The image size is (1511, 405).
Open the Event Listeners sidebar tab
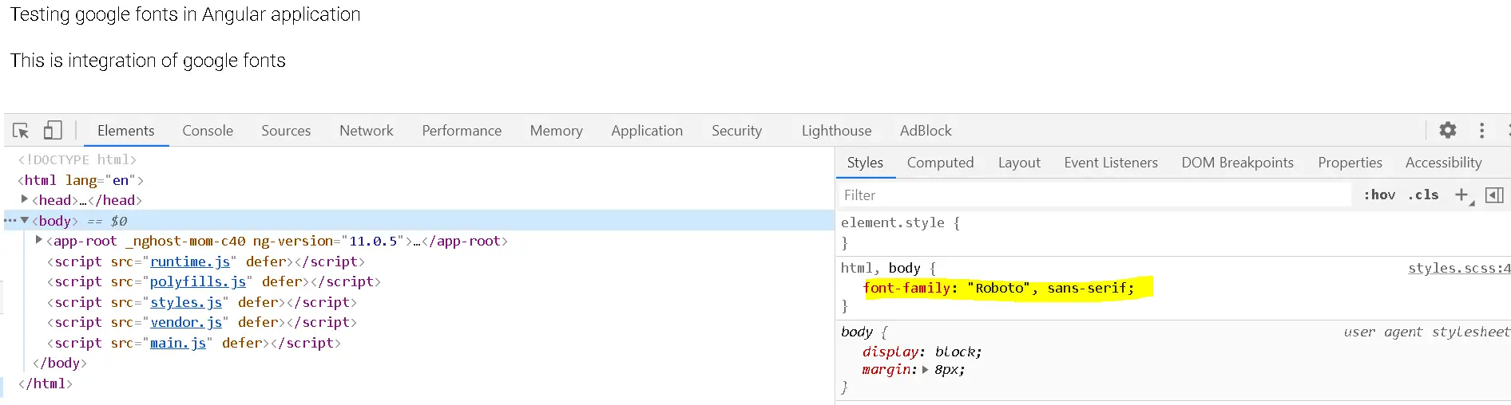pyautogui.click(x=1111, y=163)
